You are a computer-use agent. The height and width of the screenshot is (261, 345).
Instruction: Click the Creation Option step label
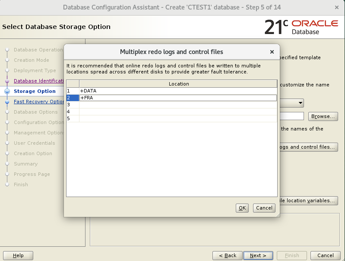(33, 153)
